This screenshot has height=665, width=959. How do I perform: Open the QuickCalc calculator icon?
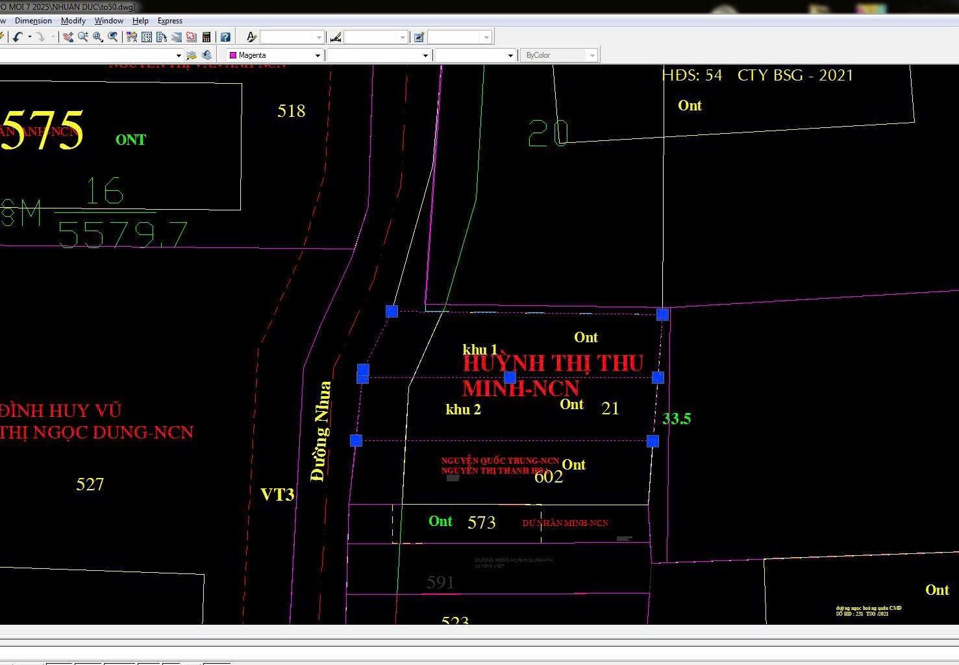(x=206, y=37)
